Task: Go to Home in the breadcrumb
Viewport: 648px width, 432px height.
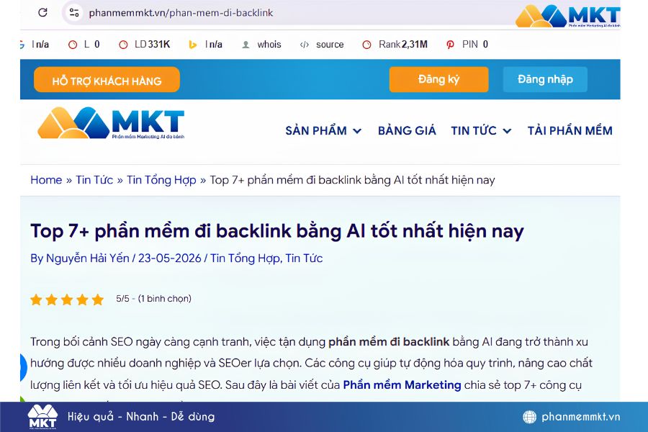Action: pyautogui.click(x=46, y=180)
